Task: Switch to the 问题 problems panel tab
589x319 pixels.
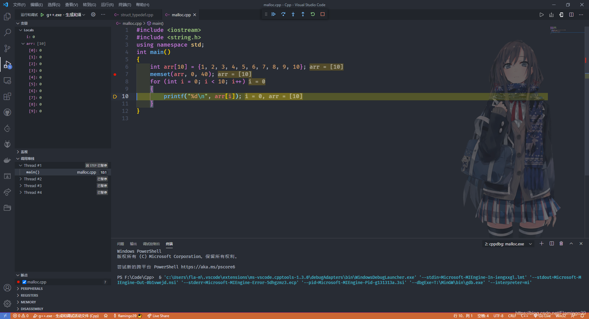Action: tap(120, 244)
